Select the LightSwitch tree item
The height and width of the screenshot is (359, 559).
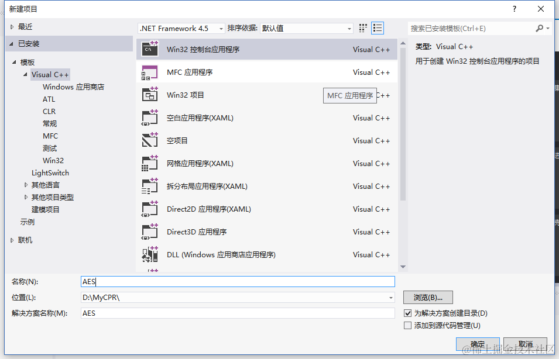(x=50, y=172)
